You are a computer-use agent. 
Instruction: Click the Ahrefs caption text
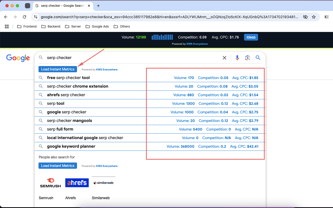[x=71, y=198]
